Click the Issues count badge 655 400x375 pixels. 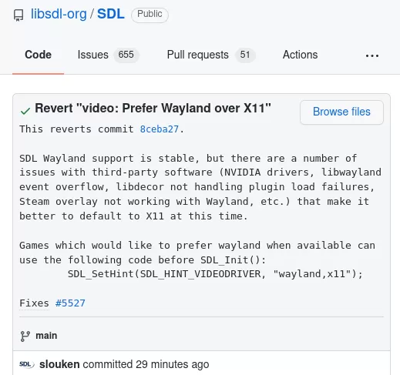click(126, 55)
